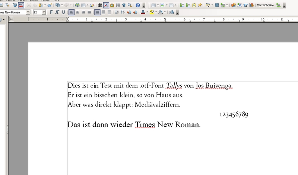Toggle the Navigator compass icon
This screenshot has height=175, width=298.
106,5
